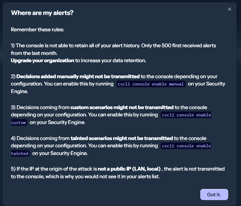Click the "tainted" code snippet continuation

point(20,154)
